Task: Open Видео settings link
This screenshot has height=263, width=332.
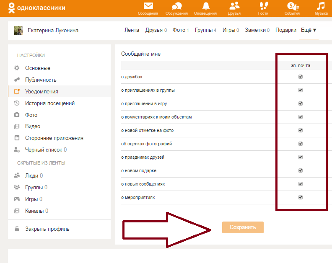Action: click(33, 126)
